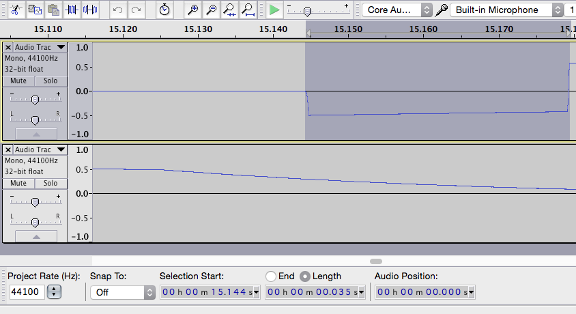Mute the first audio track
This screenshot has width=576, height=314.
pyautogui.click(x=18, y=81)
